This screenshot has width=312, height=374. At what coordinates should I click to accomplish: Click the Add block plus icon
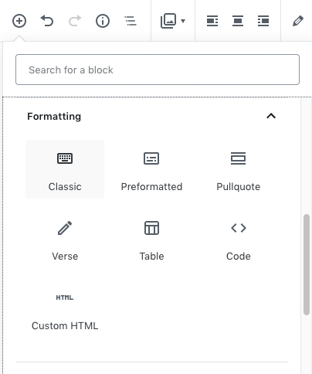[19, 21]
